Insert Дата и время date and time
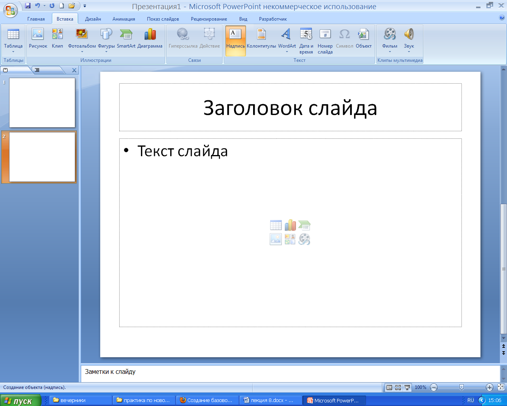The height and width of the screenshot is (406, 507). pos(306,40)
